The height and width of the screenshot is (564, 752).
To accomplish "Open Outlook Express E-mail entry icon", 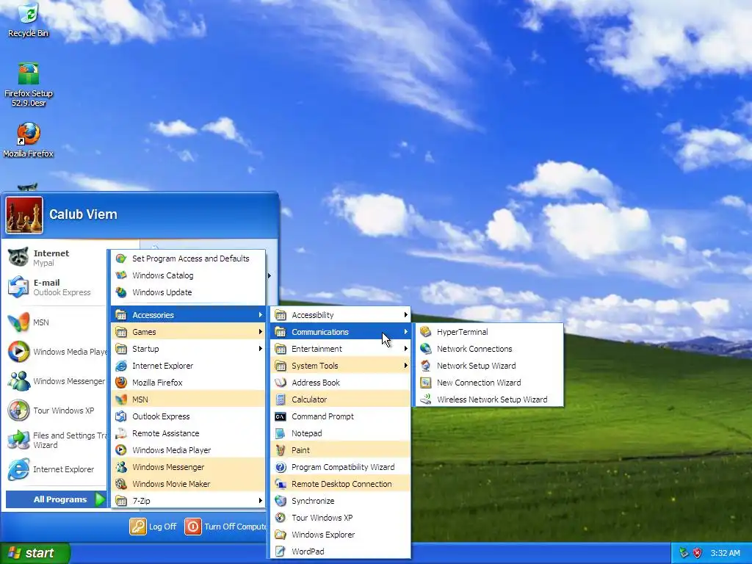I will [18, 287].
